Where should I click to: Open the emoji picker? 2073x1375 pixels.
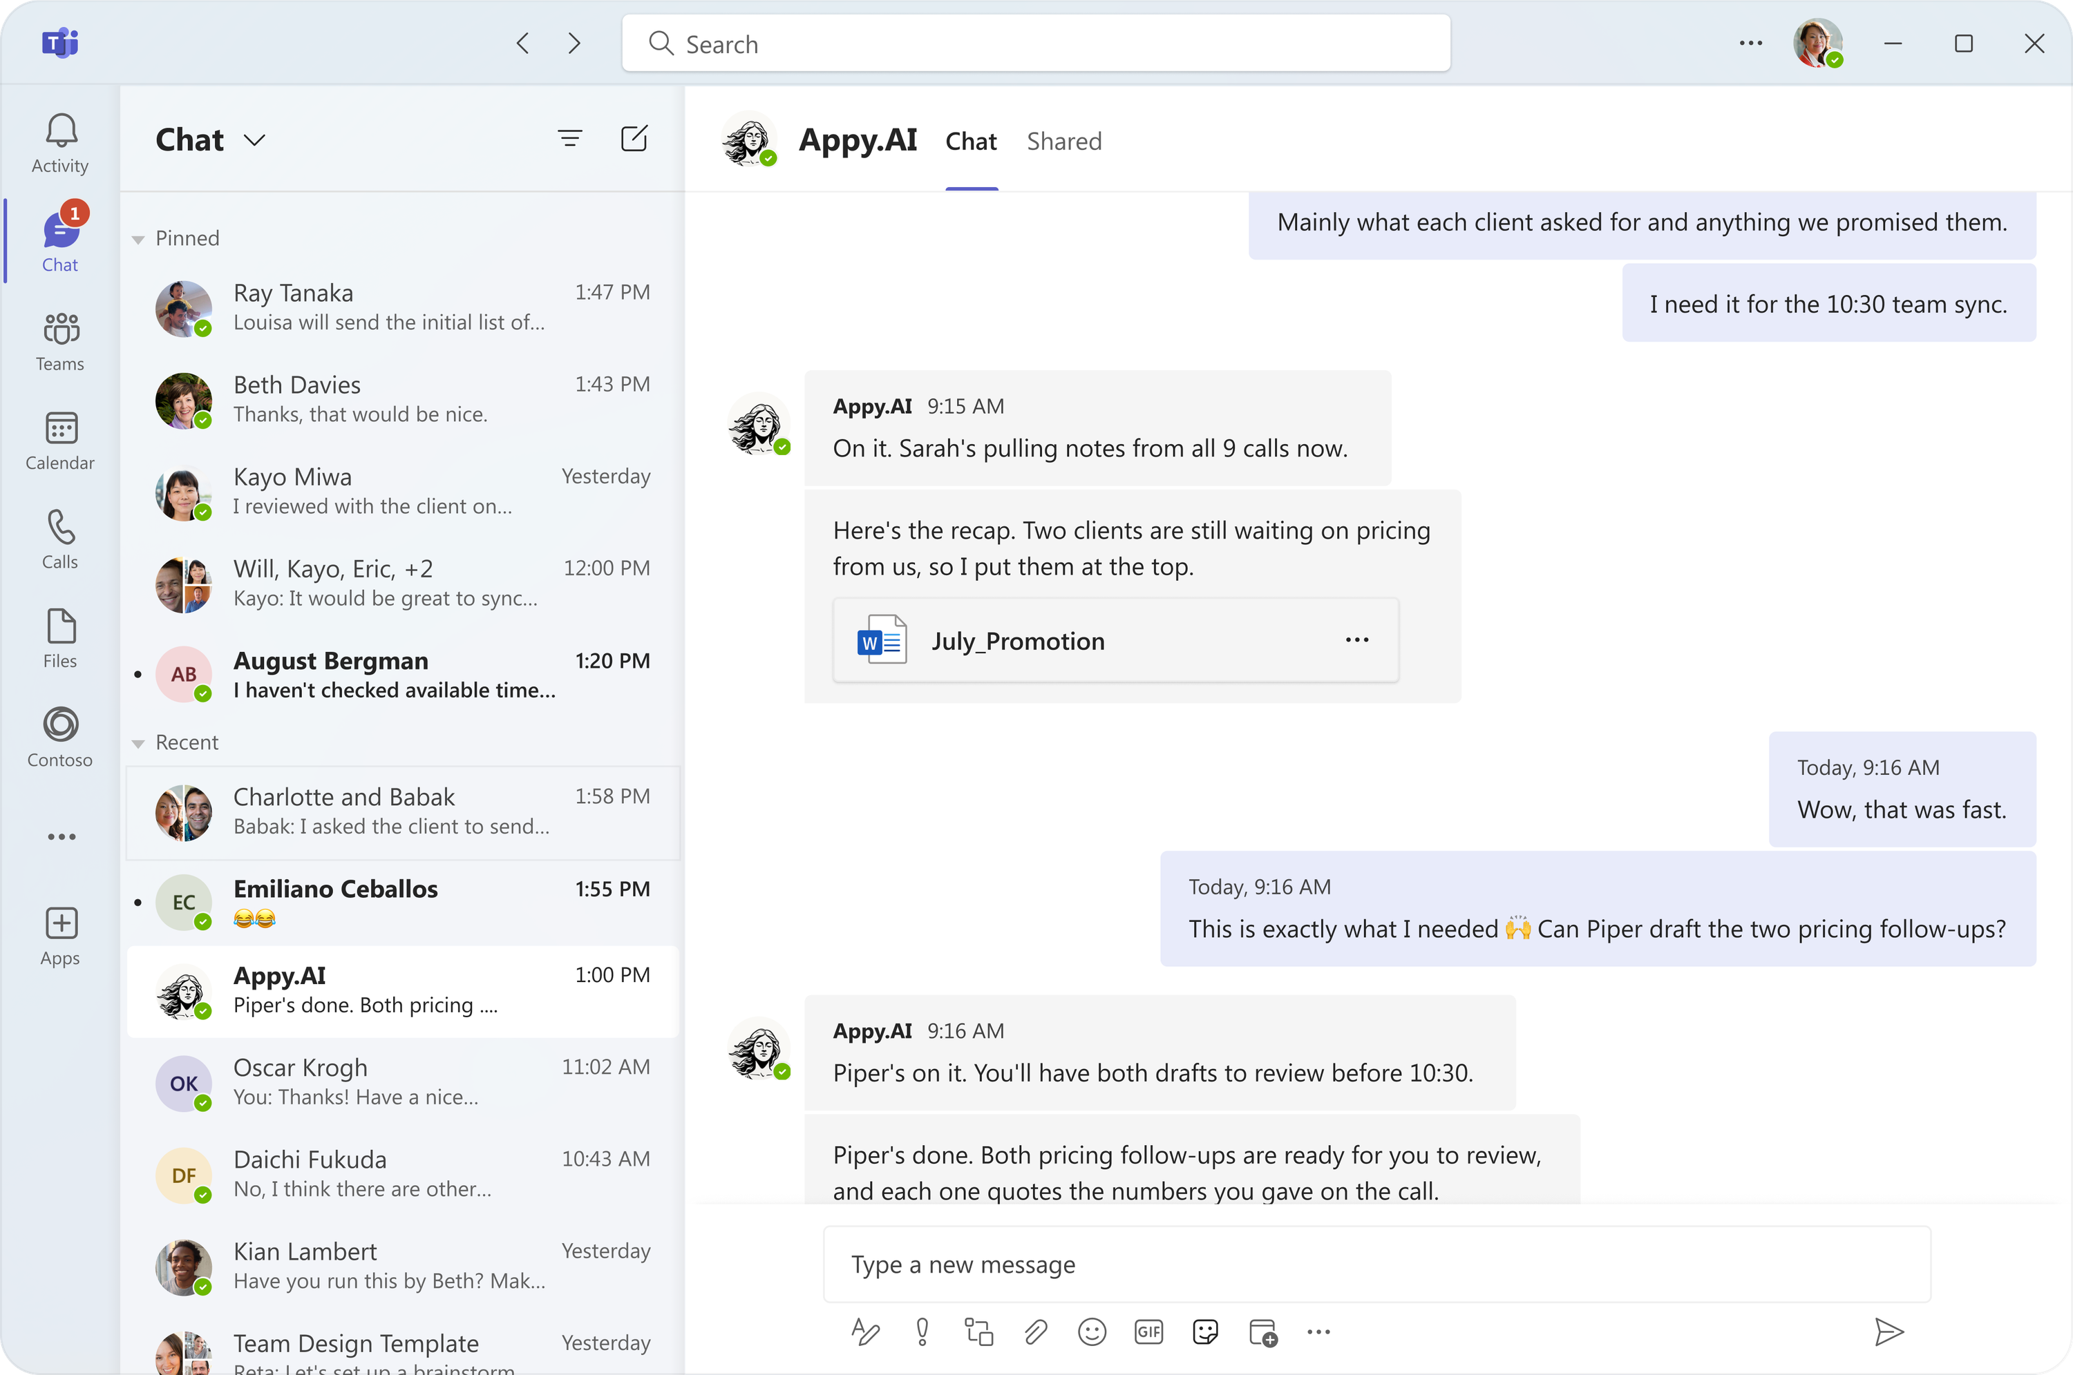[x=1091, y=1332]
